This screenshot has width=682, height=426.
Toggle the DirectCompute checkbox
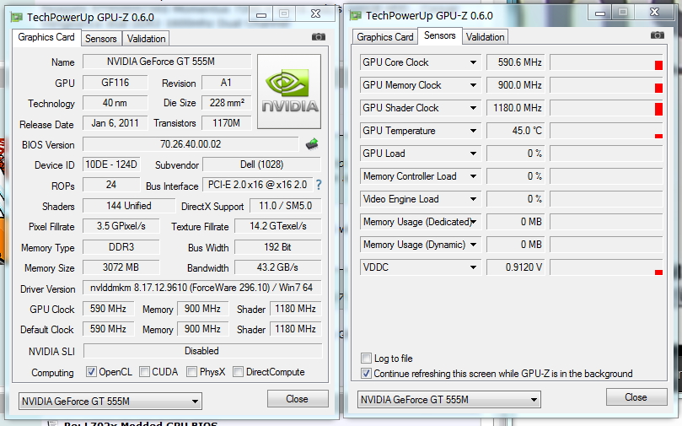238,372
